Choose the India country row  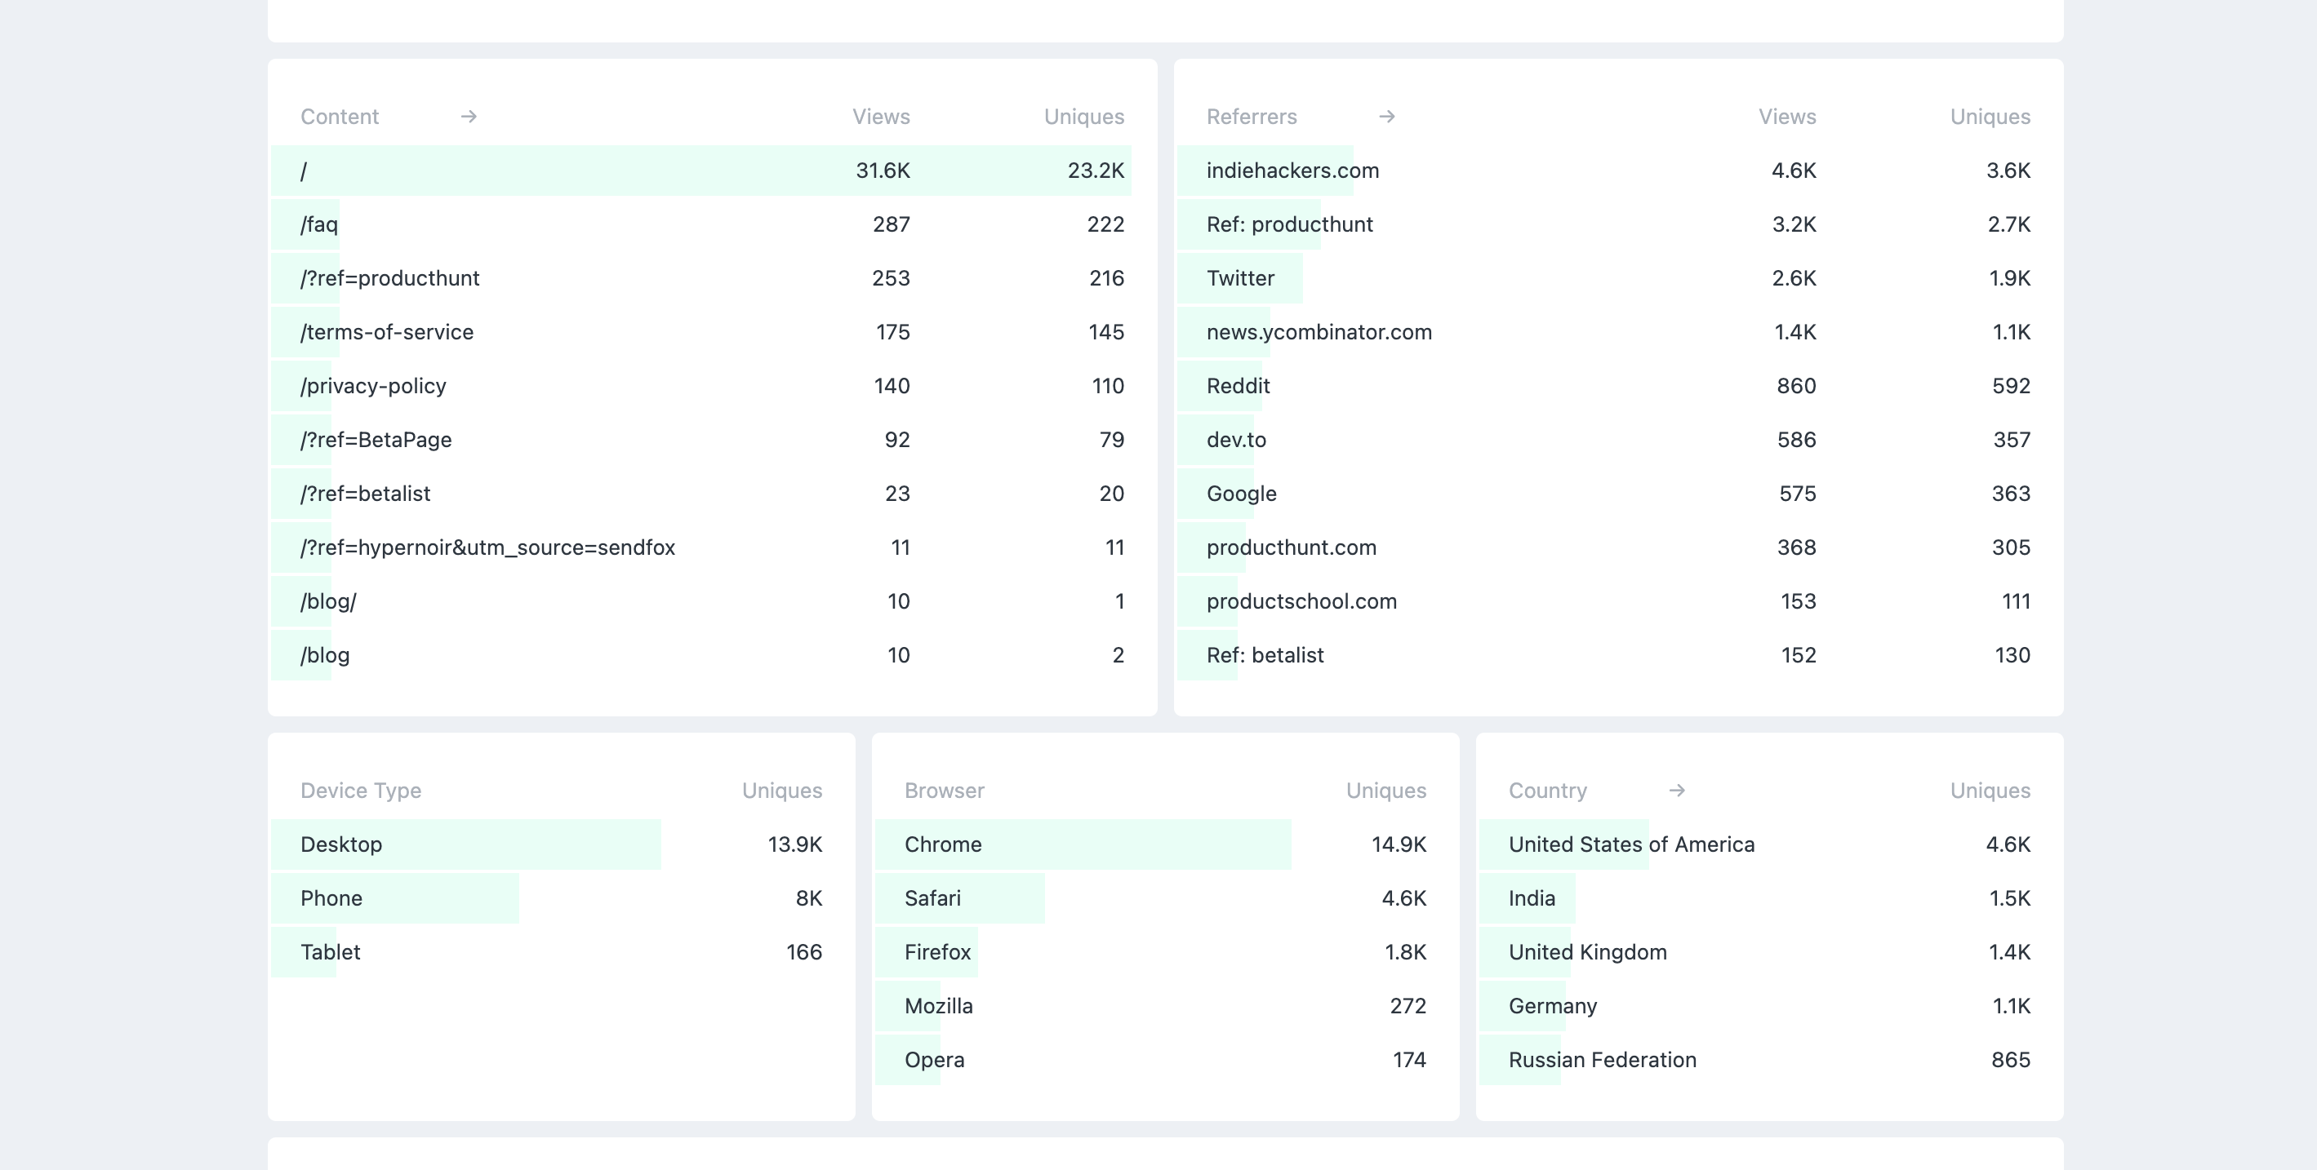pos(1531,898)
